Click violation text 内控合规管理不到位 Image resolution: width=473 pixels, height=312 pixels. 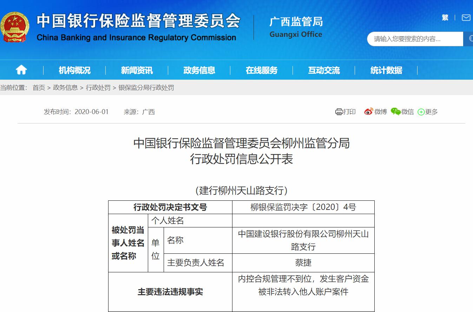(275, 279)
